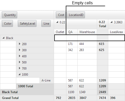Click the Cost field button

61,15
